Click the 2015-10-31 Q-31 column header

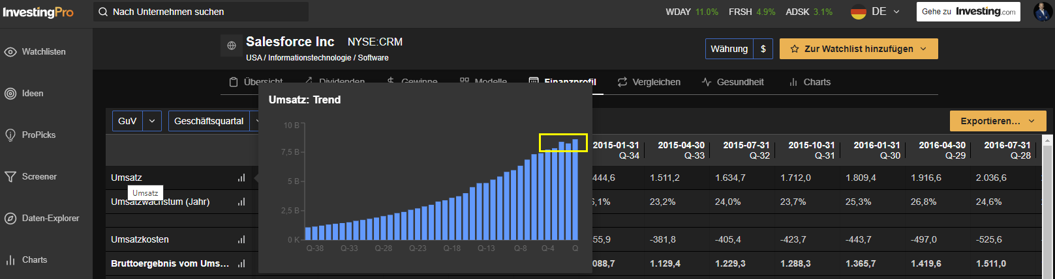point(812,150)
